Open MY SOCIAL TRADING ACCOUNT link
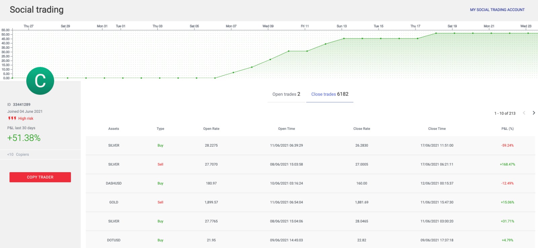 pyautogui.click(x=497, y=10)
